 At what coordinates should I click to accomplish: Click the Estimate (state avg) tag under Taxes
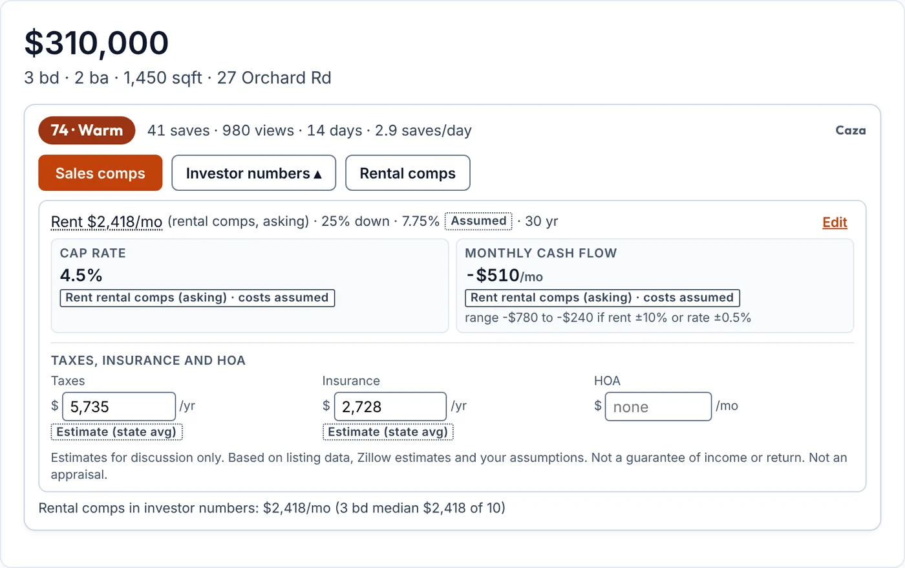coord(116,431)
